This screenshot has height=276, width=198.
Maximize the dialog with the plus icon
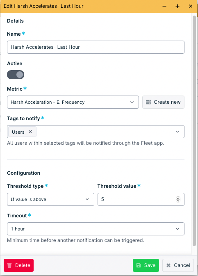178,6
